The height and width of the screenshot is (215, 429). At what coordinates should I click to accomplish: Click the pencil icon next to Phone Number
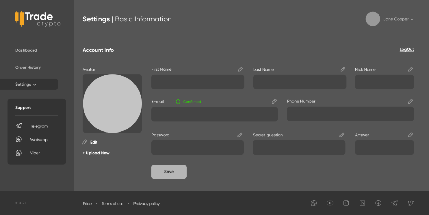[410, 101]
